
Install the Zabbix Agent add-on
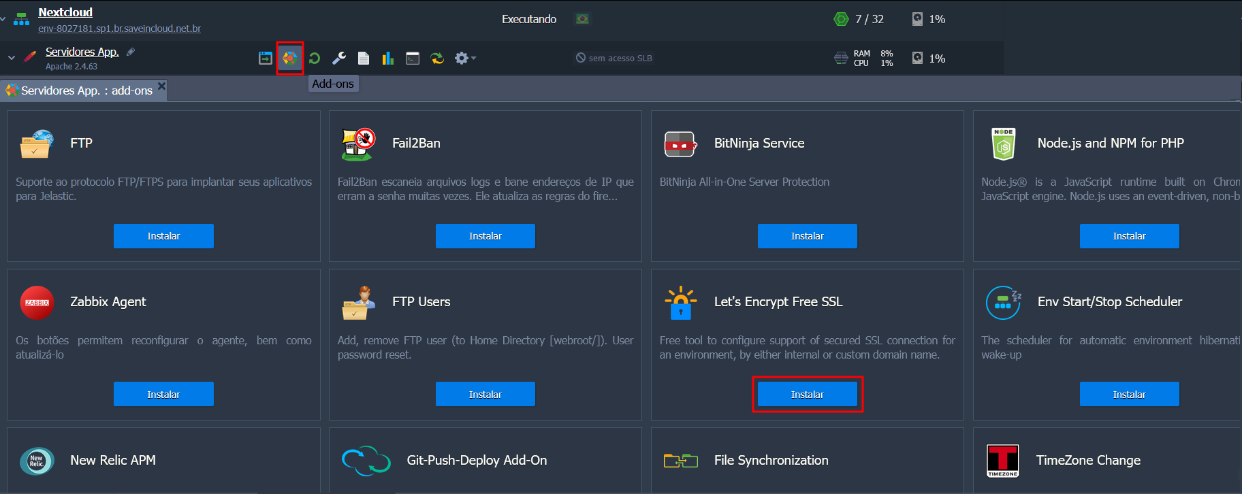point(163,395)
